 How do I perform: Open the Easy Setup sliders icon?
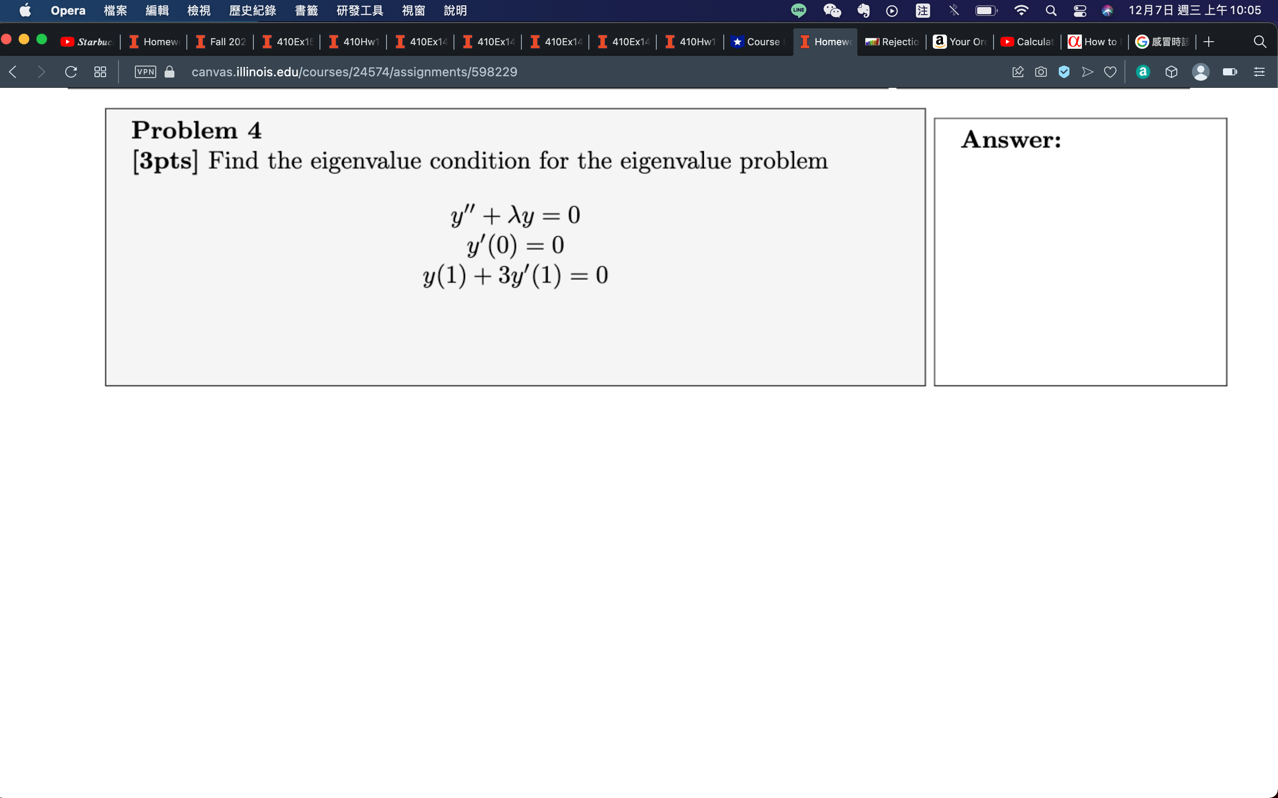pos(1259,72)
